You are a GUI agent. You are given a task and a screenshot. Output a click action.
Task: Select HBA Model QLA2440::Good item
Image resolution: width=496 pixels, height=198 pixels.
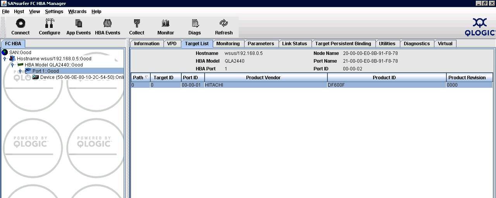point(54,65)
